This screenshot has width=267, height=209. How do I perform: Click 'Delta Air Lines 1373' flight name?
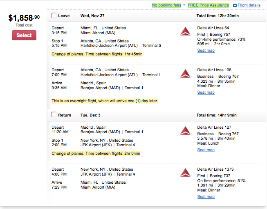point(215,169)
